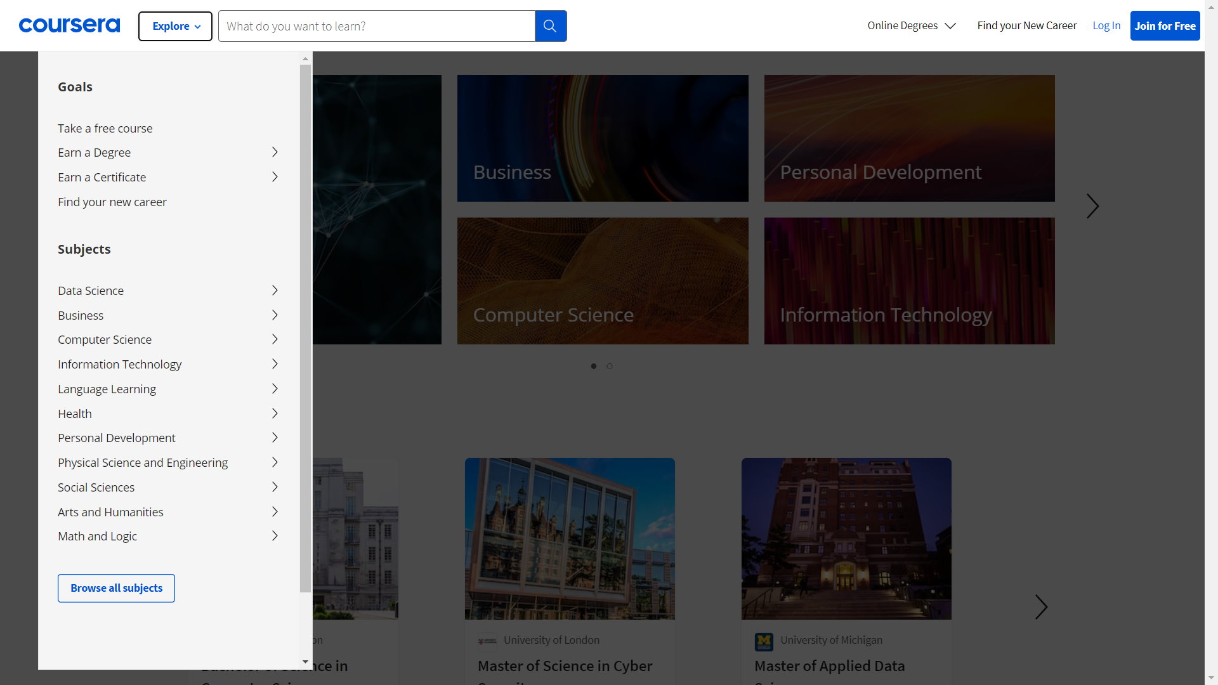Expand the Business subject submenu
Screen dimensions: 1218x685
(x=168, y=315)
